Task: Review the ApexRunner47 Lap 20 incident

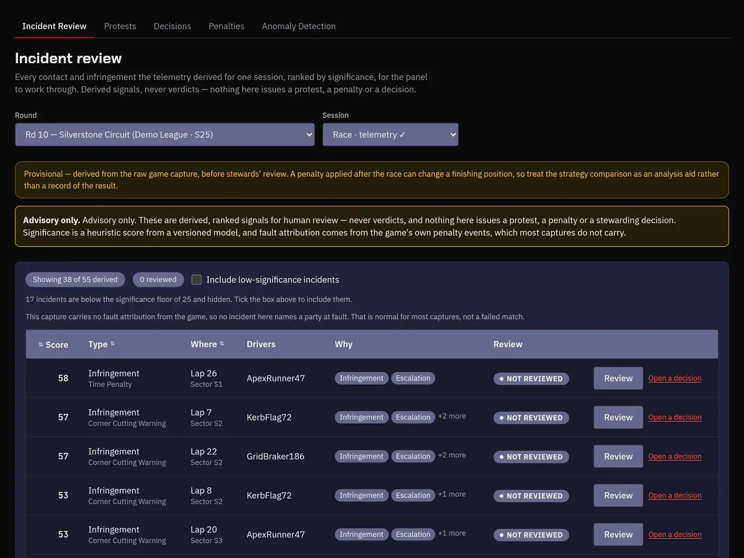Action: pos(618,535)
